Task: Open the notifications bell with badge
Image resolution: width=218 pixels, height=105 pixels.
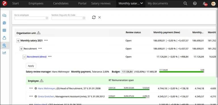Action: [205, 4]
